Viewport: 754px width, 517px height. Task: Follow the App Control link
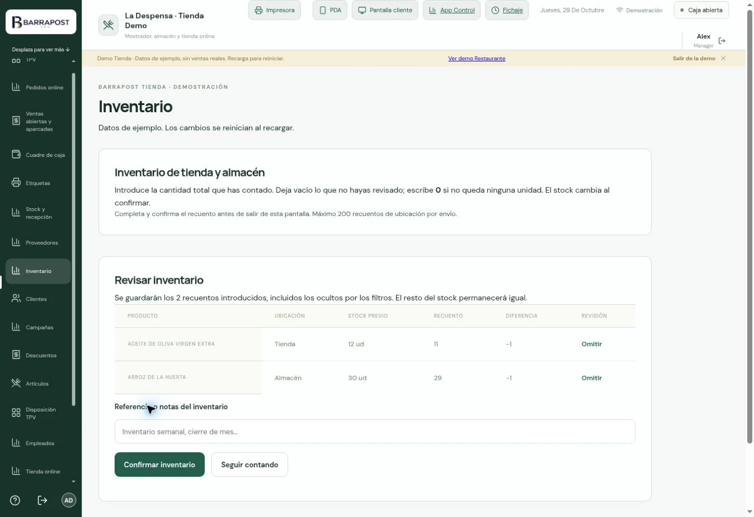(x=451, y=10)
